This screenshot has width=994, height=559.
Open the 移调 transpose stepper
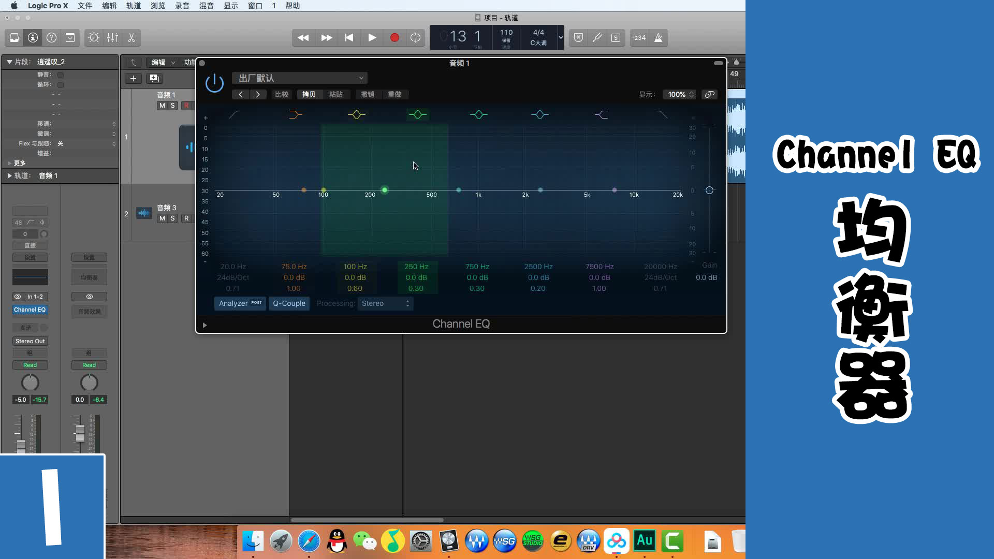(114, 124)
